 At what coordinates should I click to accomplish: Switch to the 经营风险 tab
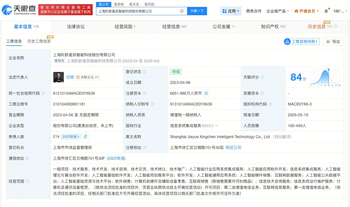(125, 27)
